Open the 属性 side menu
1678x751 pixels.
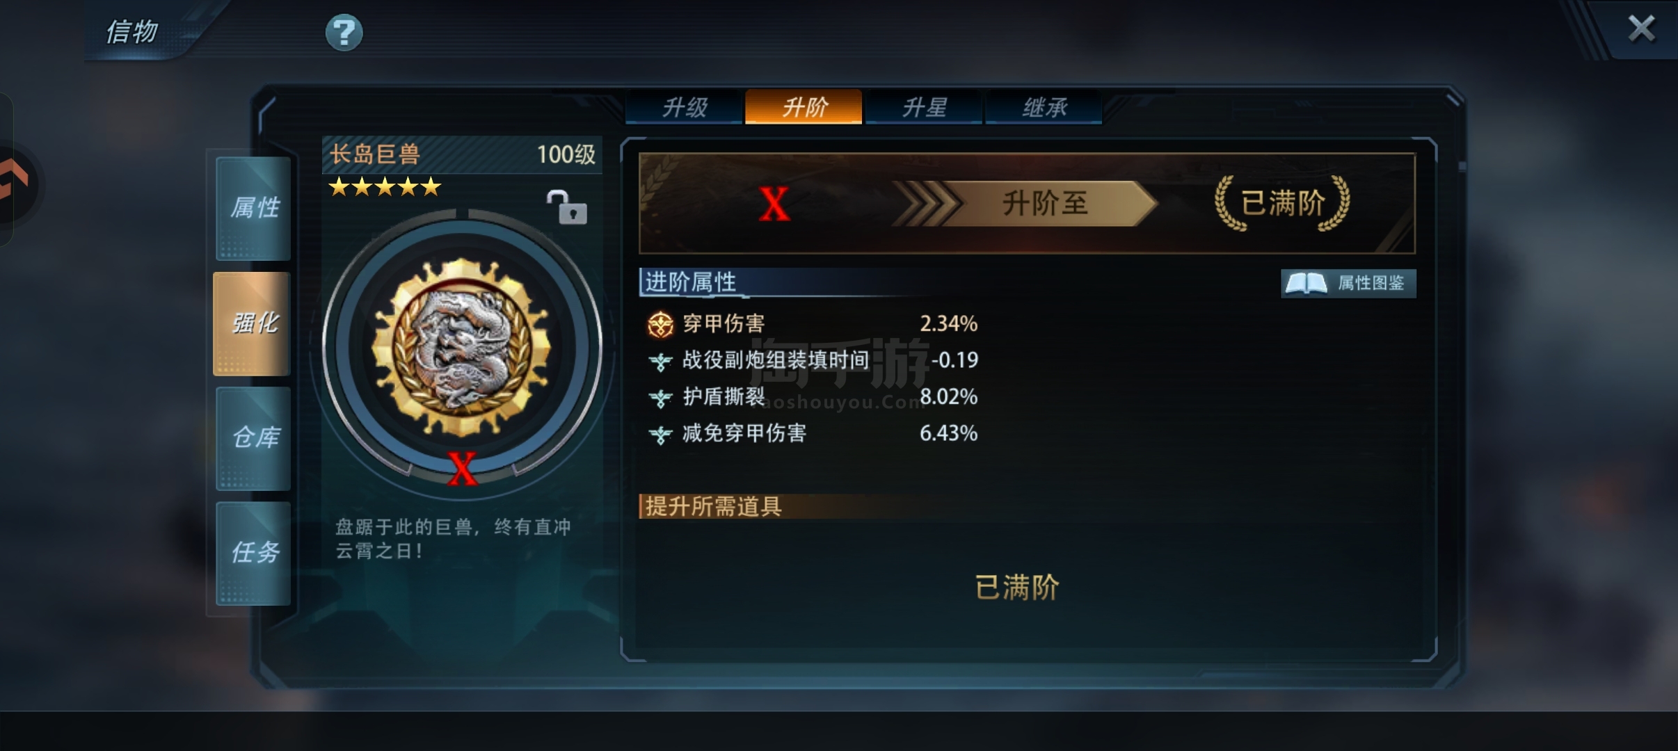(253, 208)
